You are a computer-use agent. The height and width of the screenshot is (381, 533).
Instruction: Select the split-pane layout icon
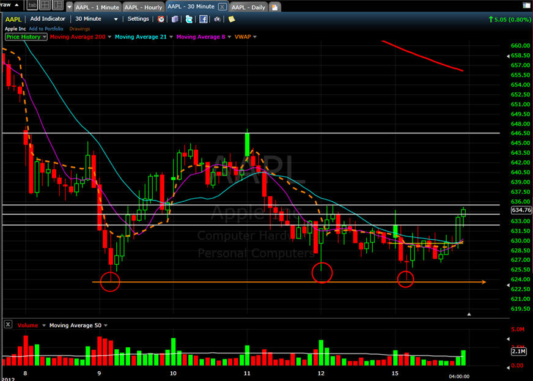(57, 6)
